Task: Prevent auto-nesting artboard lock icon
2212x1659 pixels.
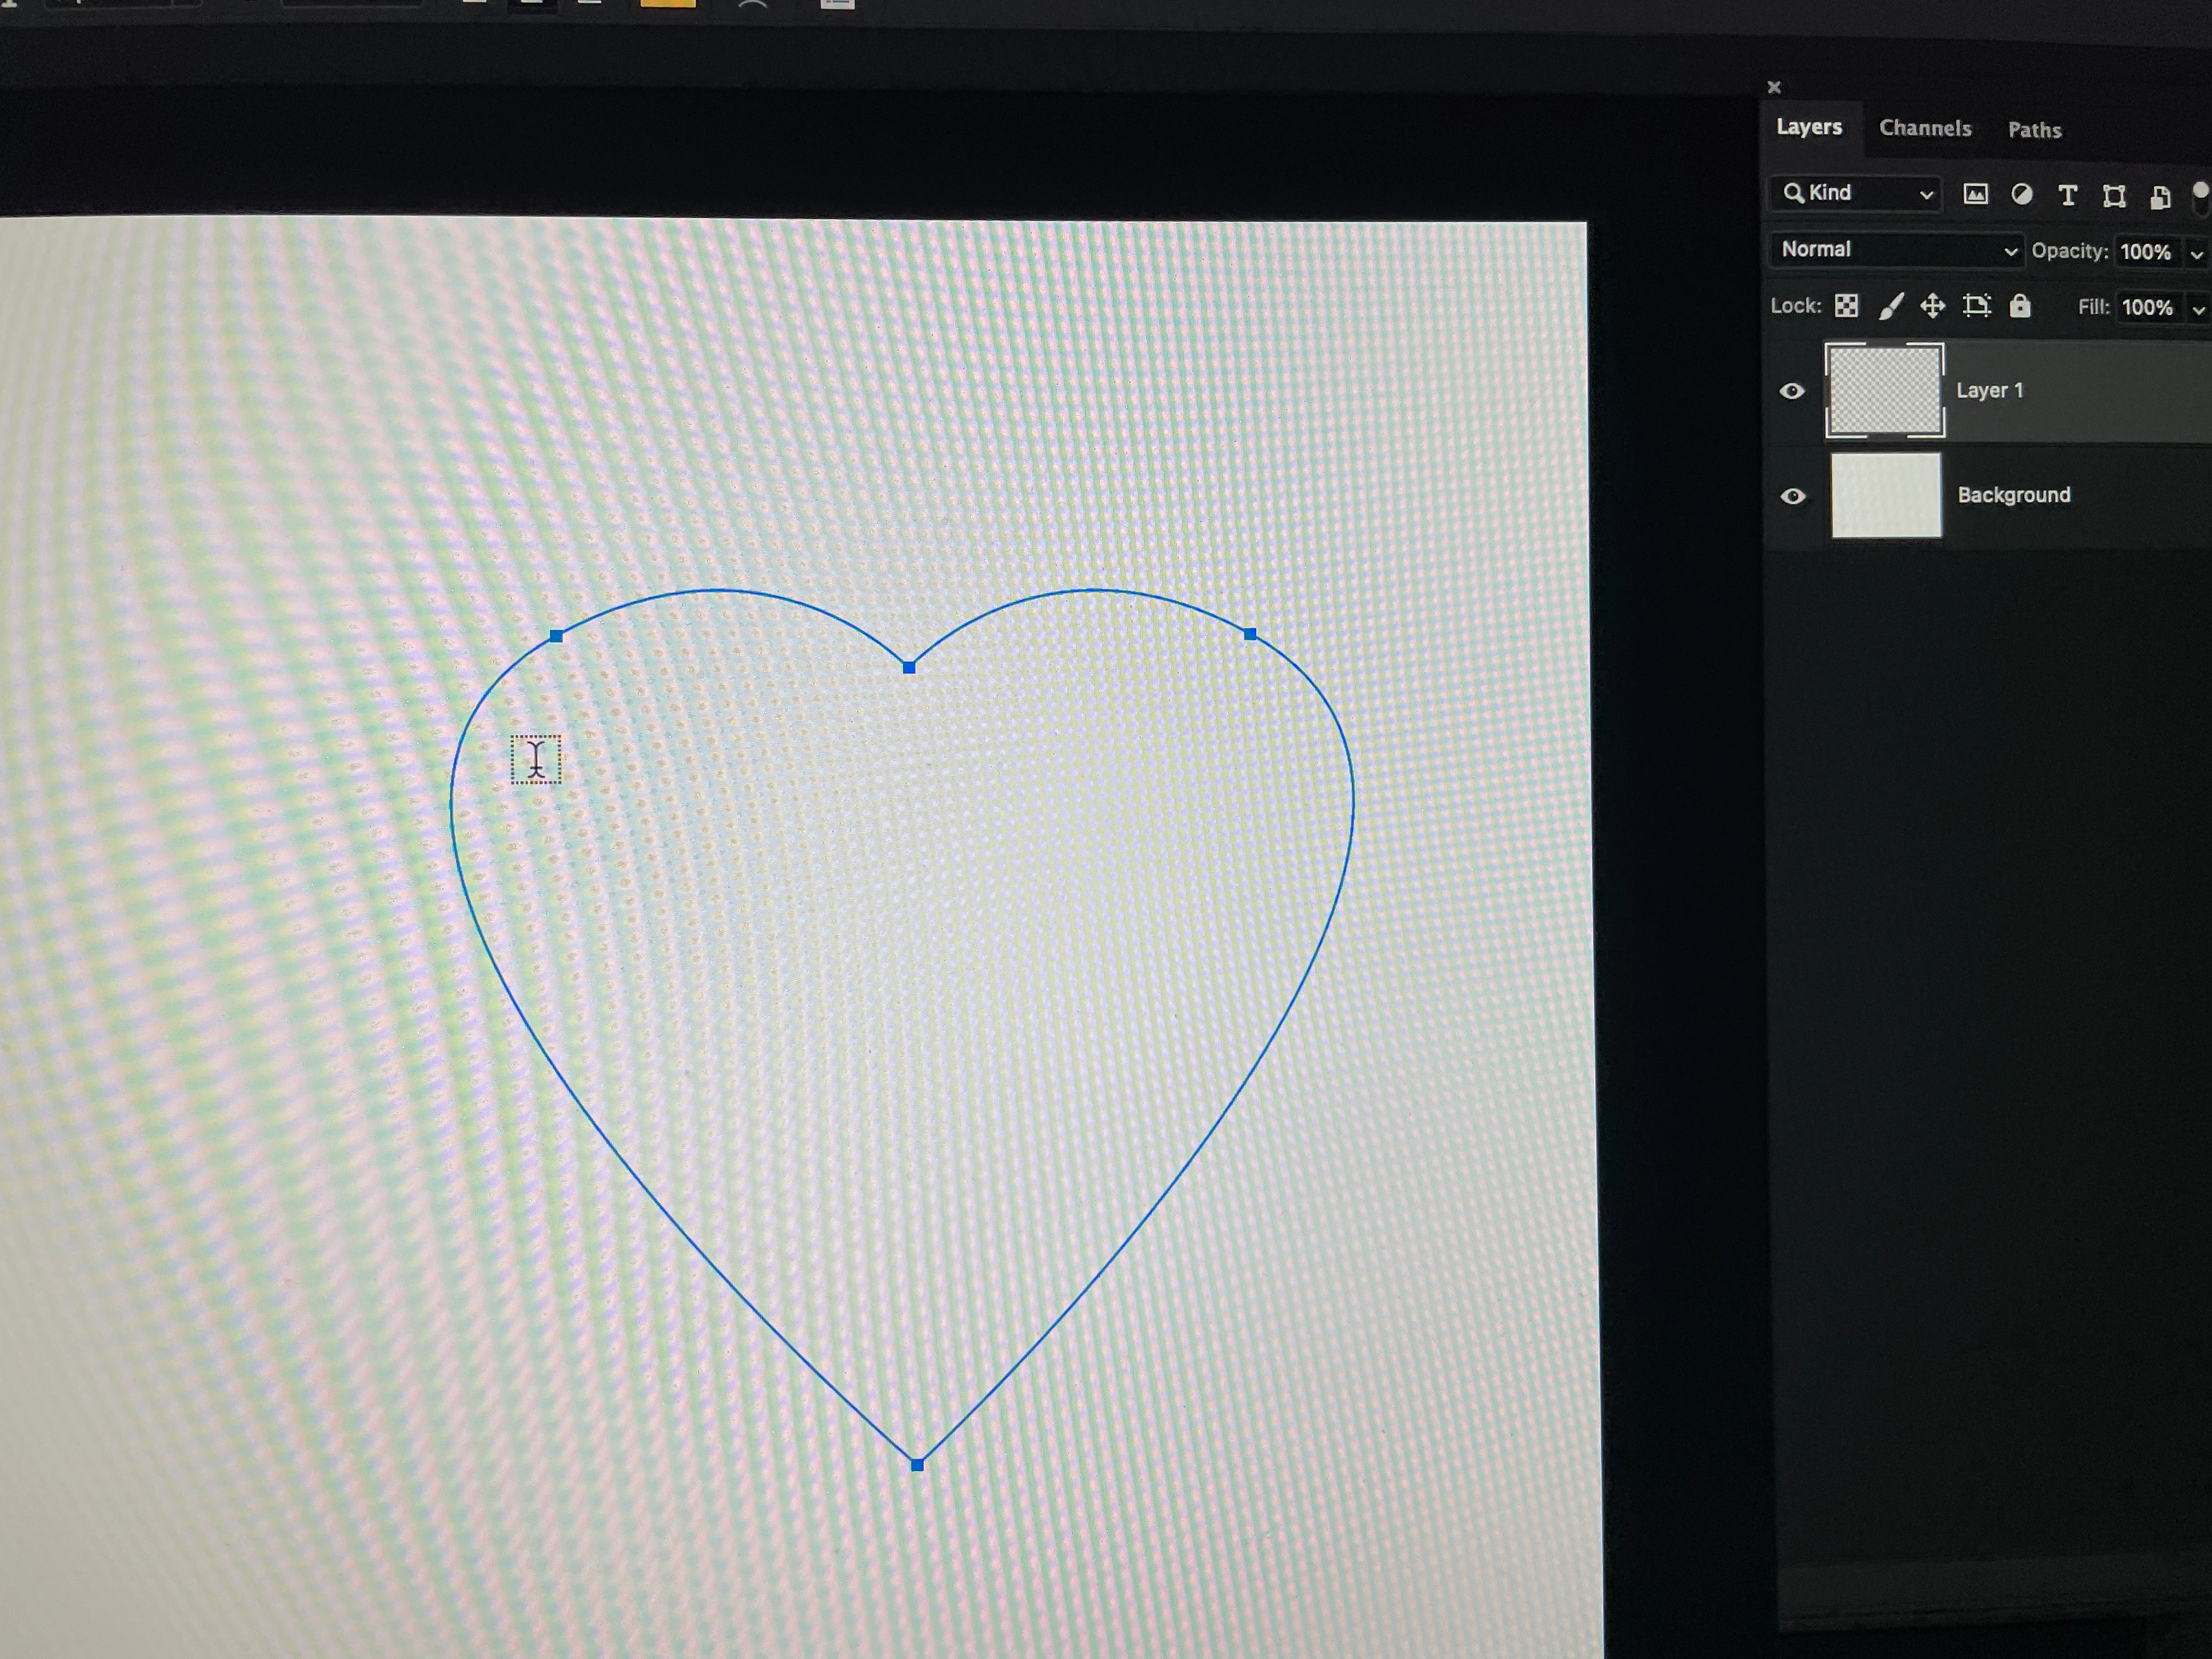Action: coord(1976,306)
